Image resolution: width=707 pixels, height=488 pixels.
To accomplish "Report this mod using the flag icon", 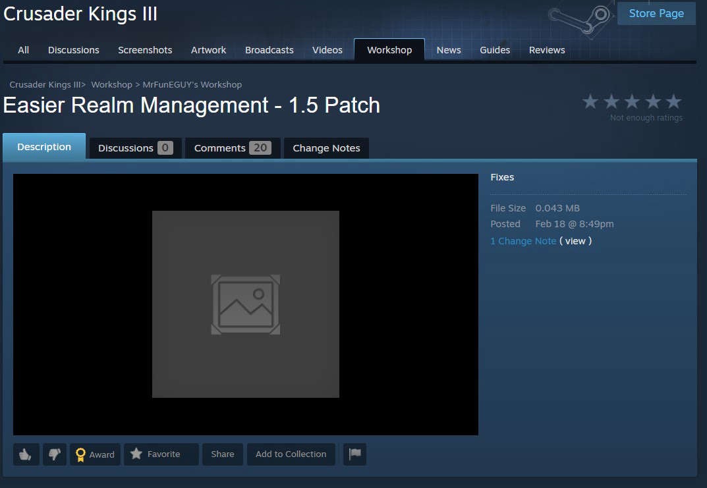I will point(354,454).
